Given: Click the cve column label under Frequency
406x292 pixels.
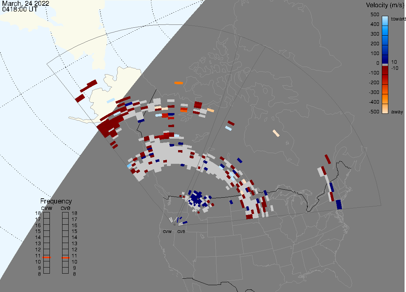Looking at the screenshot, I should click(x=65, y=208).
